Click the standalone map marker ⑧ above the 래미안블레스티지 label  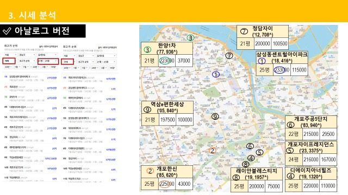click(x=245, y=164)
